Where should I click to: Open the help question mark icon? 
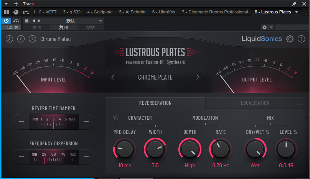coord(301,39)
